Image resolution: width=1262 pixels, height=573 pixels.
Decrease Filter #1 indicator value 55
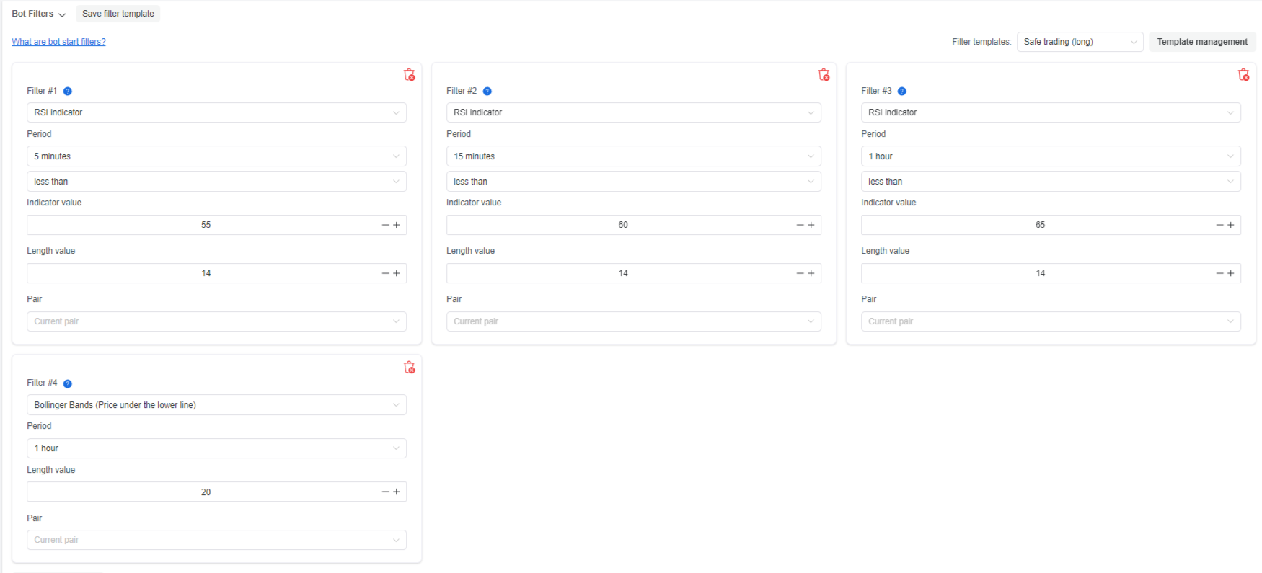pyautogui.click(x=385, y=226)
